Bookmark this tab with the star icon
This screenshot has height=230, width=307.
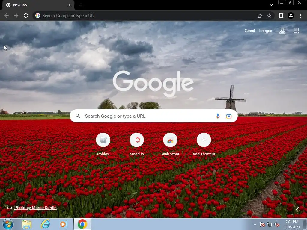pos(269,16)
